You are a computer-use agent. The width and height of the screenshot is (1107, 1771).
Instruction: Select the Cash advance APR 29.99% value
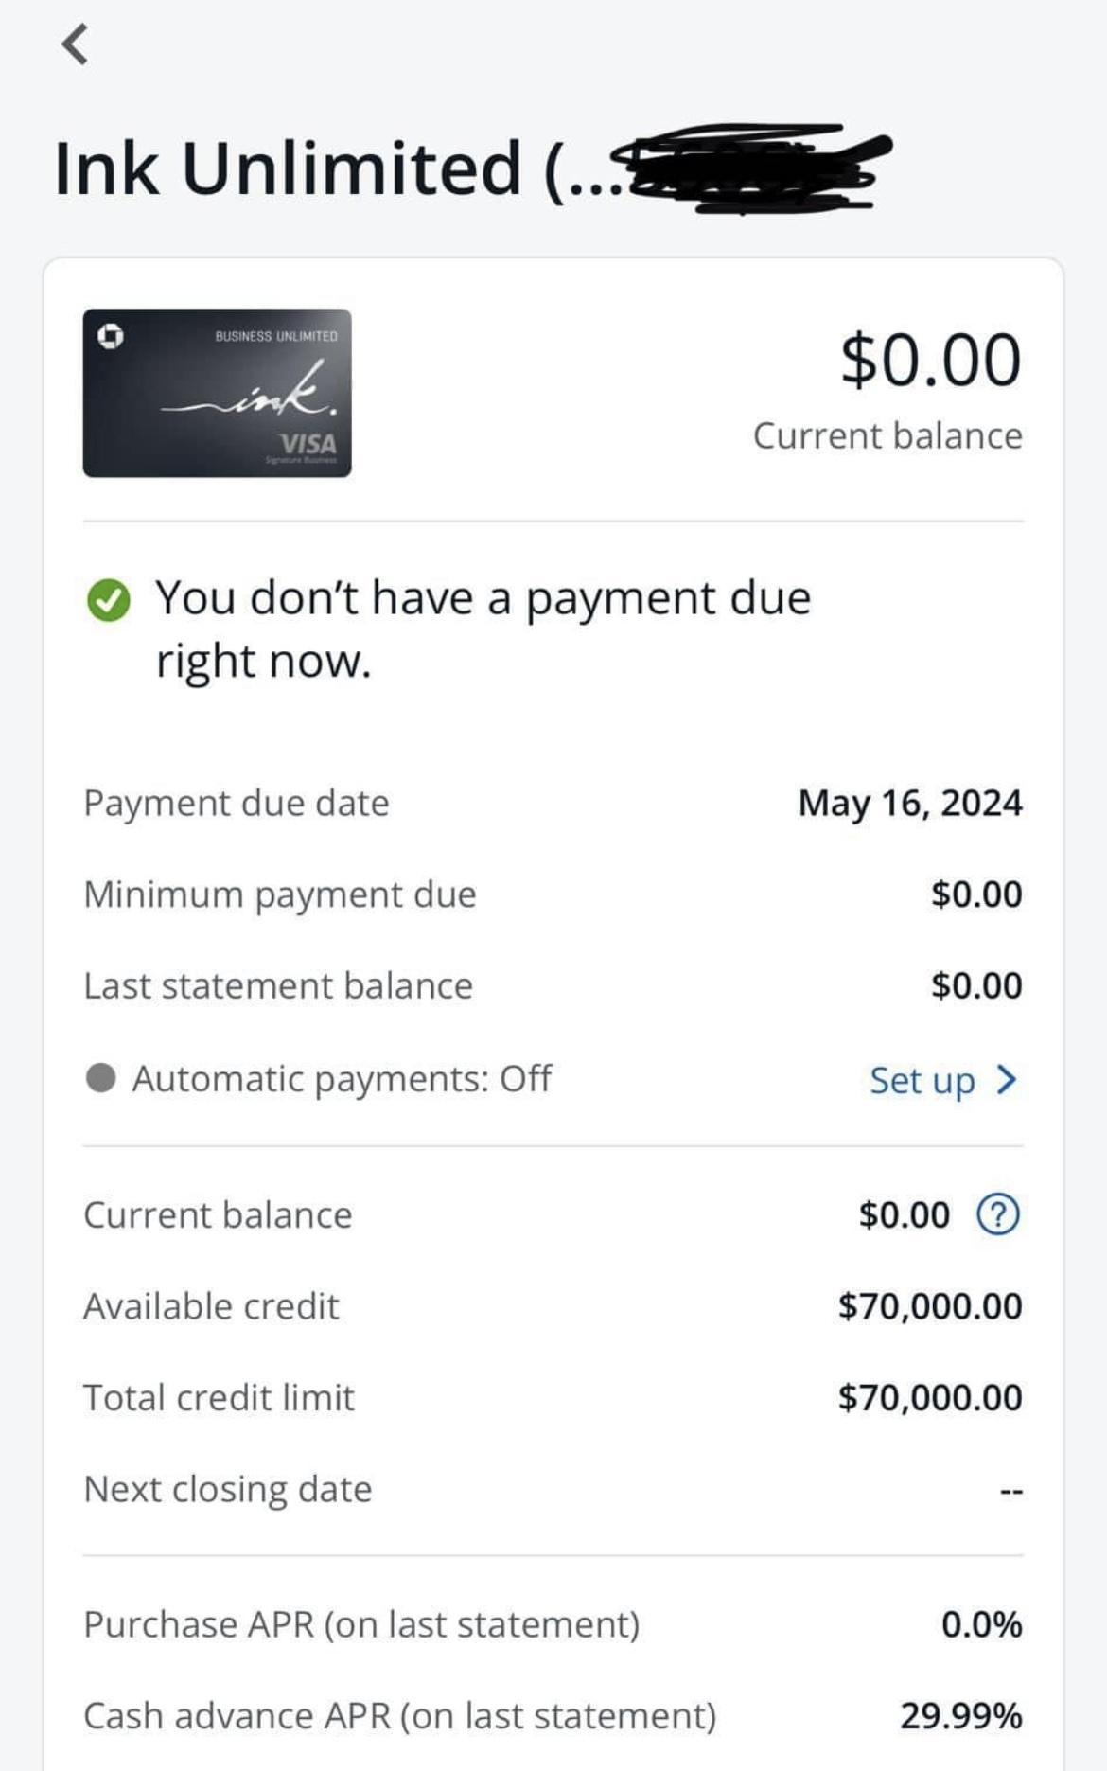[960, 1715]
